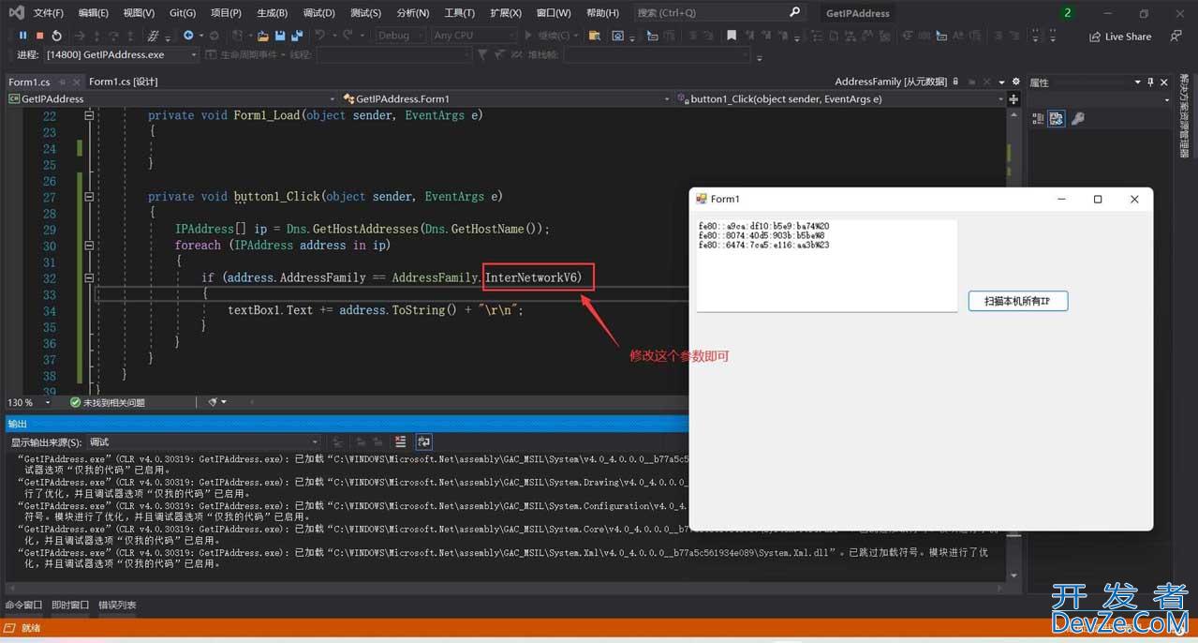Click the 未找到相关问题 status text
Image resolution: width=1198 pixels, height=643 pixels.
pos(114,402)
